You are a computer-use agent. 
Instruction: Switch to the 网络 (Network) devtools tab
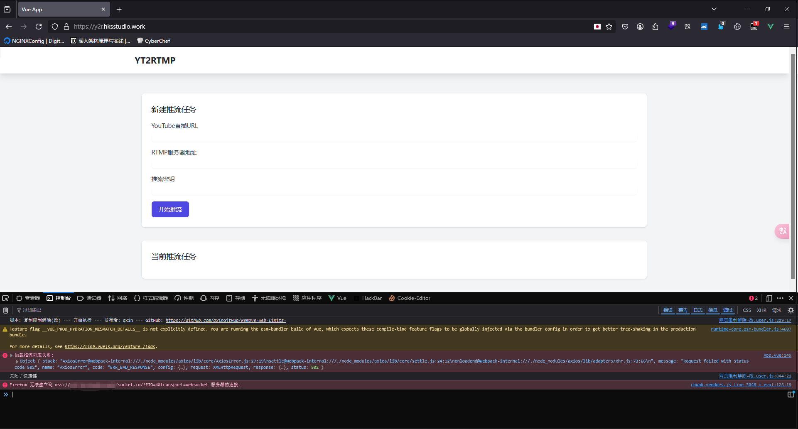click(x=118, y=298)
